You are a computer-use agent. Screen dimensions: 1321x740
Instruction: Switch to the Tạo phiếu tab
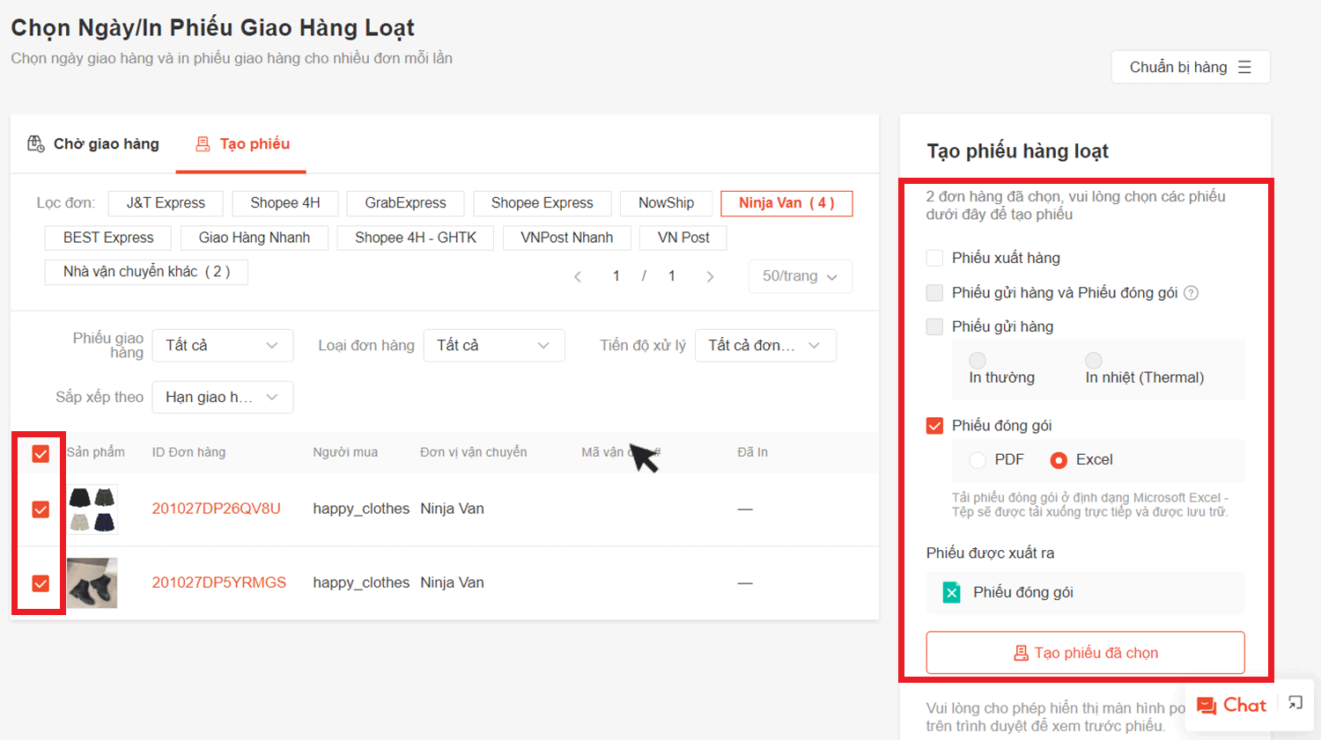pos(242,143)
